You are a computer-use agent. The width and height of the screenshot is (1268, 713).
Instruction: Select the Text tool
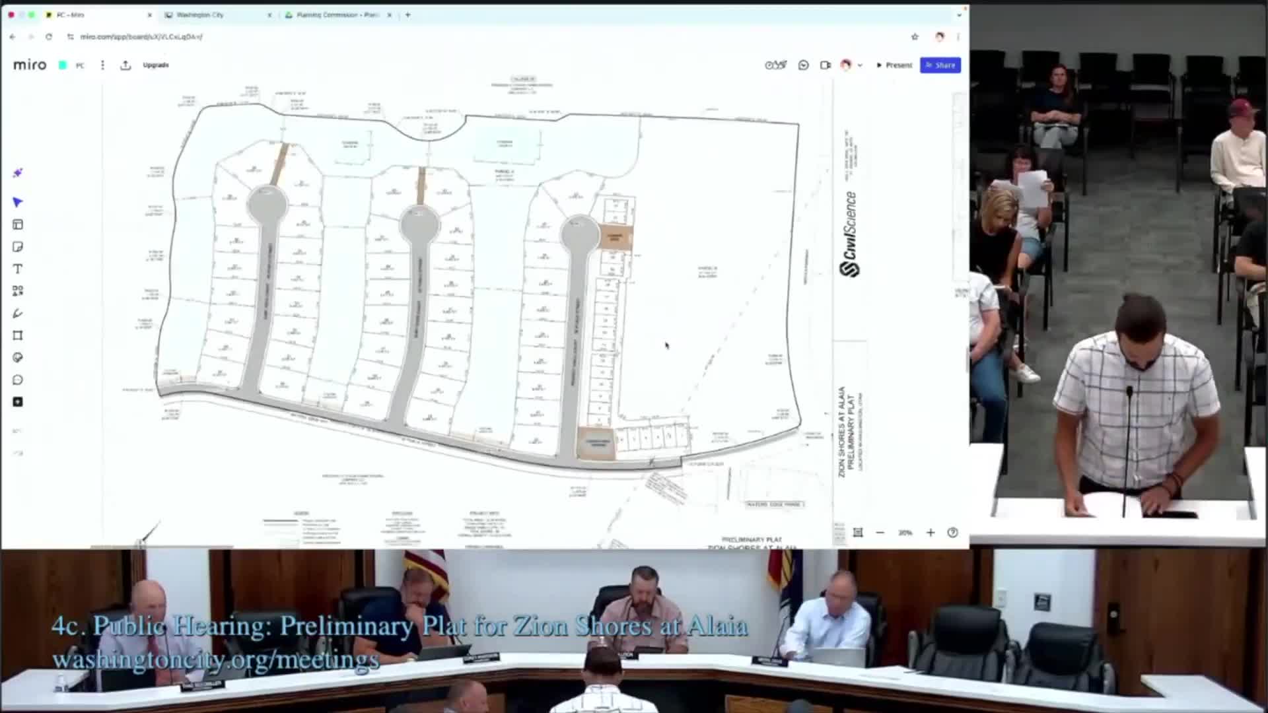(x=18, y=269)
